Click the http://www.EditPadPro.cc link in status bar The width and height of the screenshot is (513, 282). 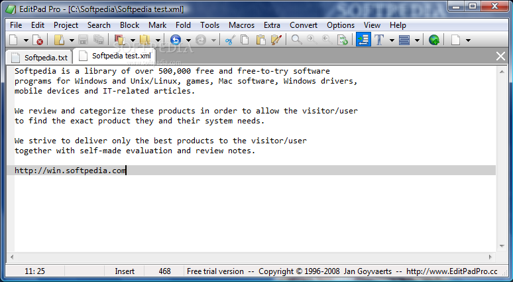coord(452,271)
